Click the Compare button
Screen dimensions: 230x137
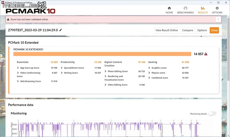[x=188, y=30]
